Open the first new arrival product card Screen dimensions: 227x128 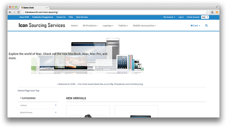88,111
